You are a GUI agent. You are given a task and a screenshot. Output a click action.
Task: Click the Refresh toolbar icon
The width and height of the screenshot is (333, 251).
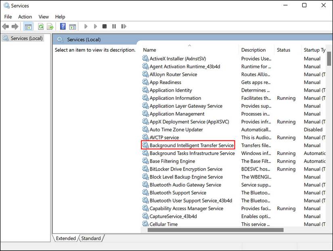coord(41,27)
